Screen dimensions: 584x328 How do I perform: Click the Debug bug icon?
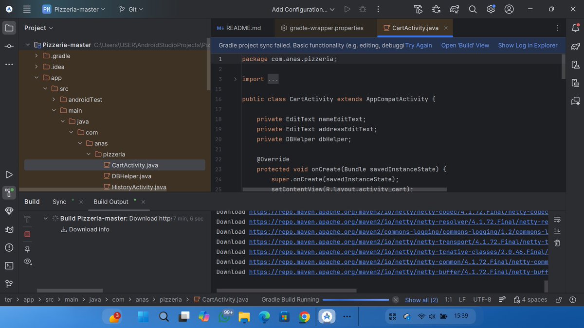coord(363,9)
